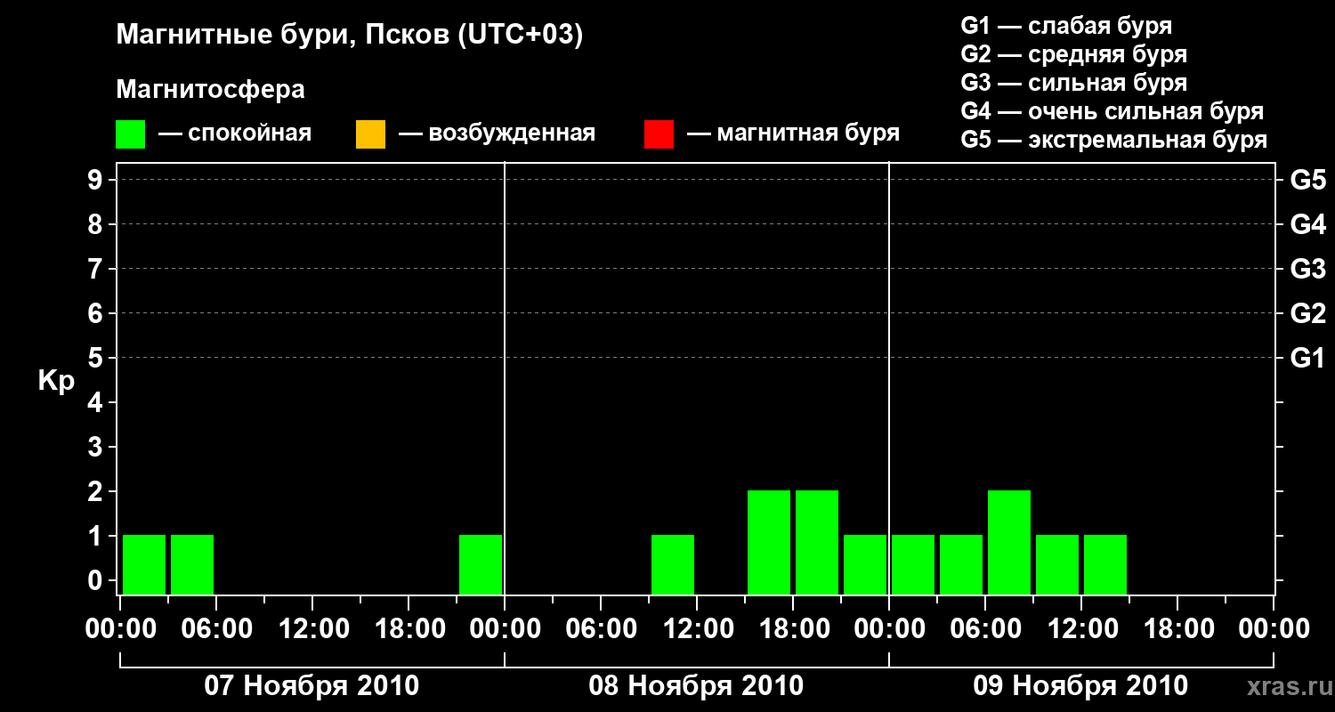Click 'G5 — экстремальная буря' legend line
The height and width of the screenshot is (712, 1335).
click(x=1114, y=140)
